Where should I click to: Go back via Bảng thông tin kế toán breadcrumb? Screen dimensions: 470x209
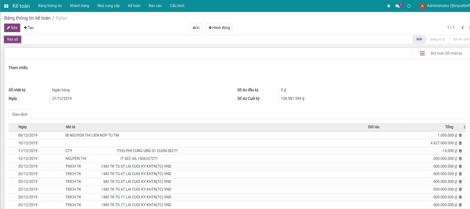click(x=27, y=18)
